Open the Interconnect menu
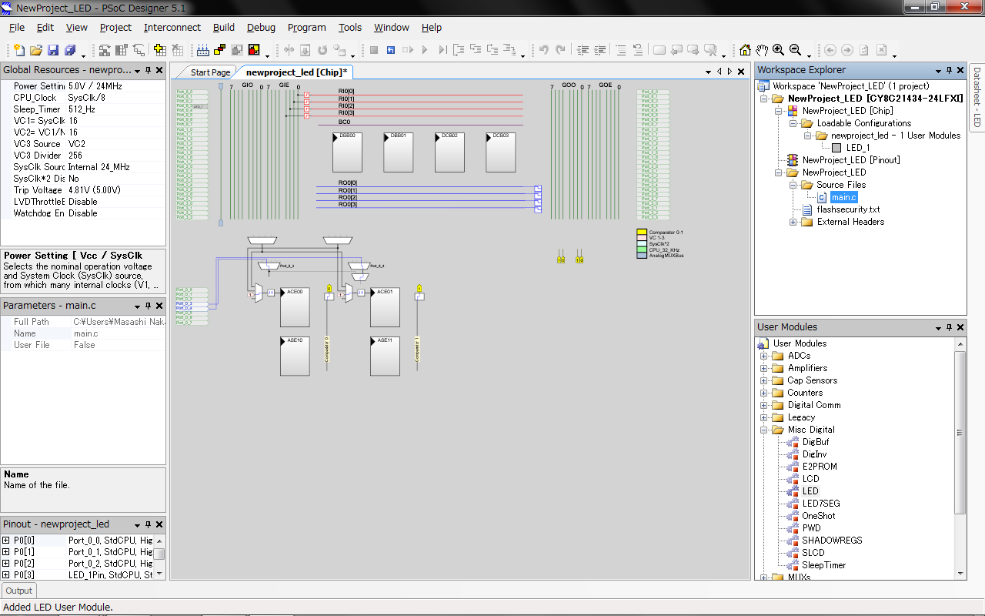This screenshot has height=616, width=985. click(x=172, y=27)
